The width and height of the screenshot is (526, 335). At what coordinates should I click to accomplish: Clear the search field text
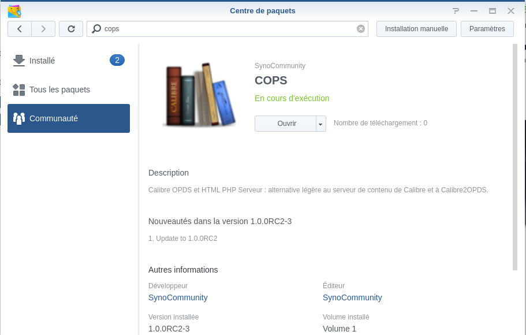(x=361, y=29)
